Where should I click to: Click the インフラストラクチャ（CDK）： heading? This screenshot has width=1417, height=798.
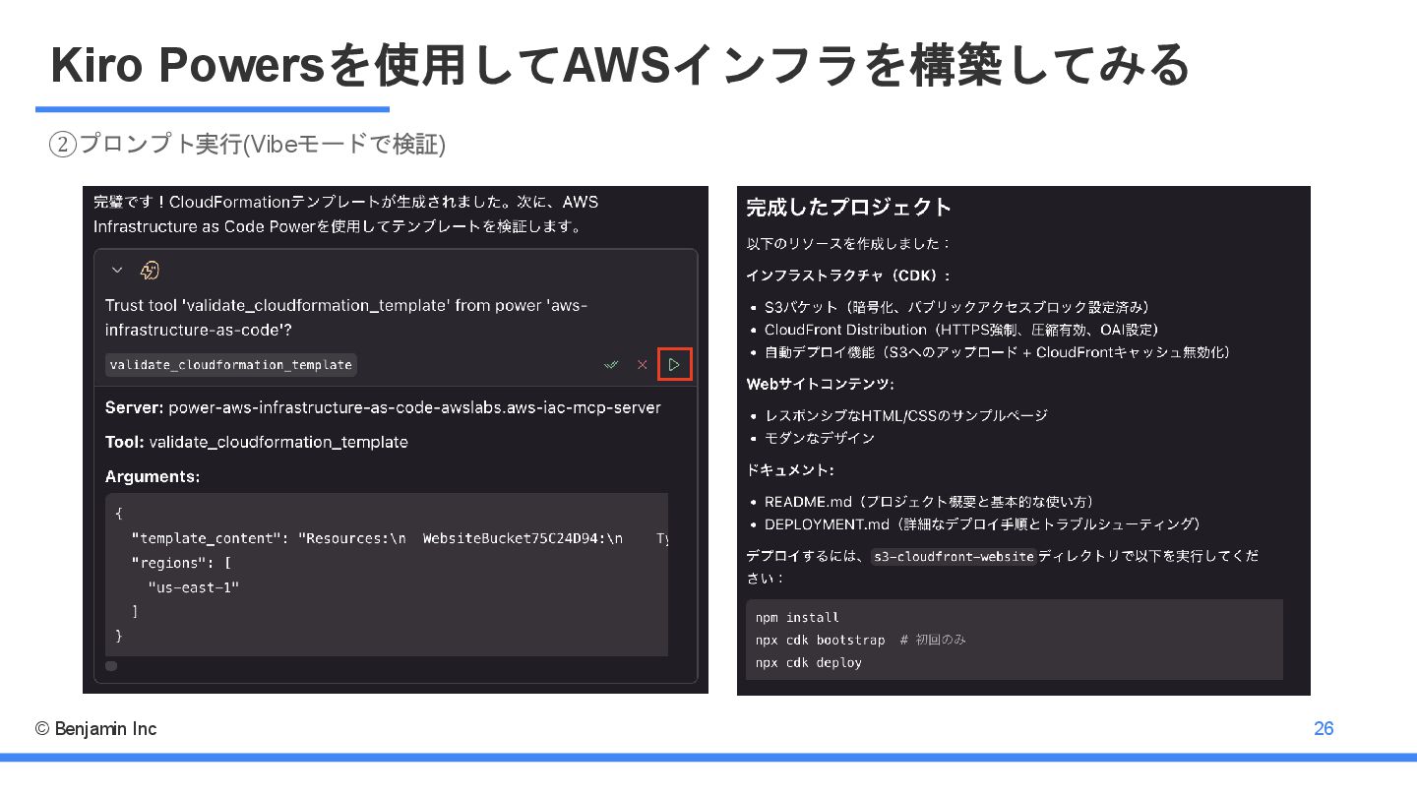848,276
